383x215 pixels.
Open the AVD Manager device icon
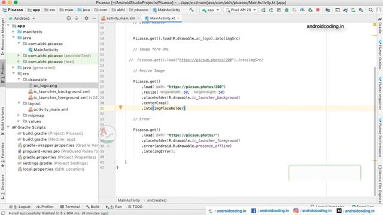[x=353, y=10]
